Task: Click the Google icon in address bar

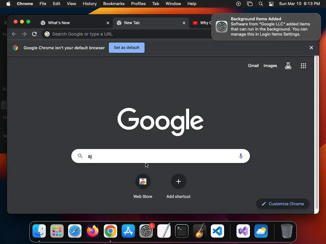Action: [x=47, y=34]
